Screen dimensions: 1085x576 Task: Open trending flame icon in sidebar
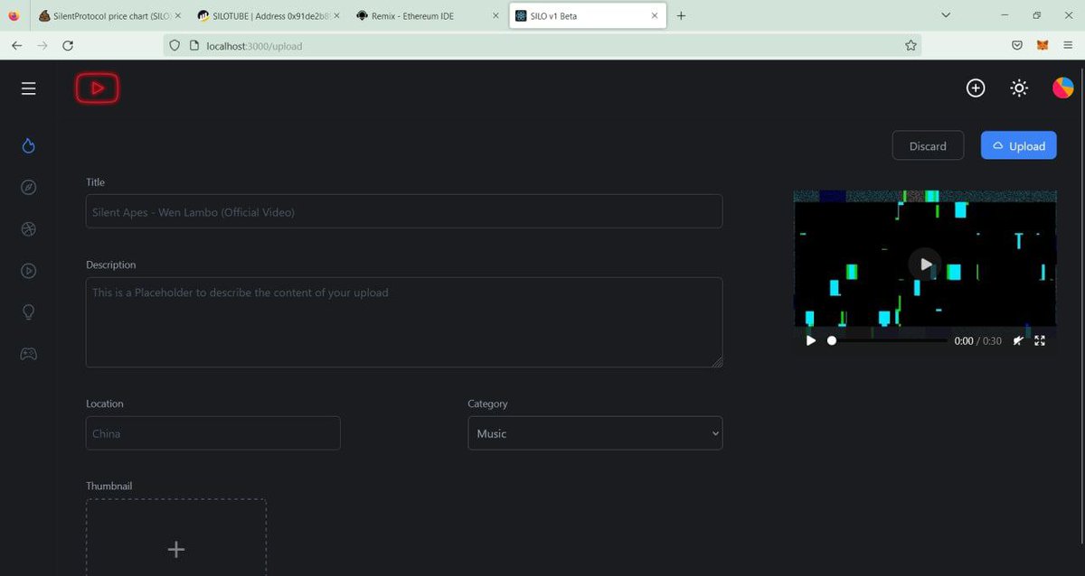[x=29, y=145]
